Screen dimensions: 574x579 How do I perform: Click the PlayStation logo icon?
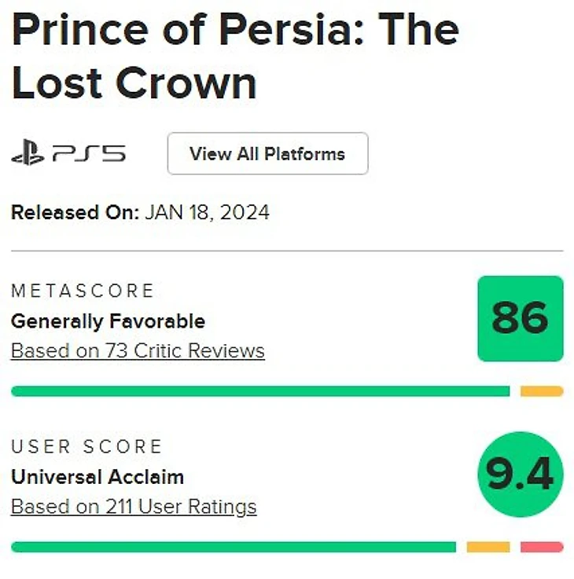click(x=28, y=154)
